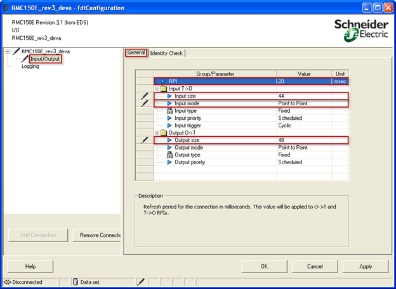Select the Input/Output tree item
396x289 pixels.
pos(45,59)
